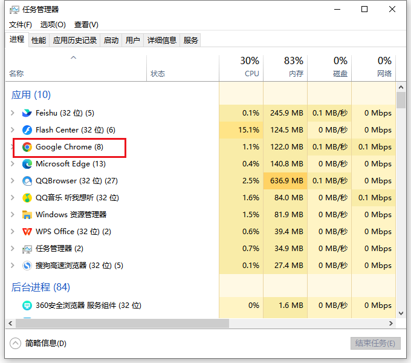Sort processes by 内存 column header
411x363 pixels.
point(285,68)
